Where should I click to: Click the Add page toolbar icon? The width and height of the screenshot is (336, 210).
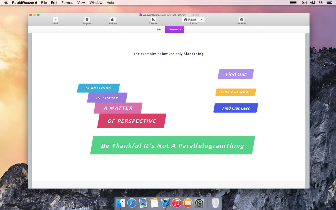[56, 20]
